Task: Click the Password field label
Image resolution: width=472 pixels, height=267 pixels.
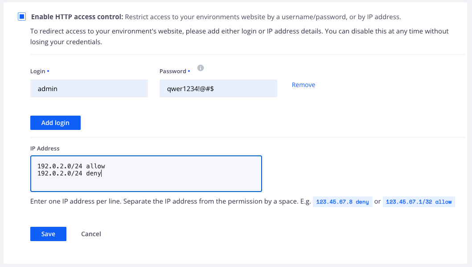Action: coord(173,71)
